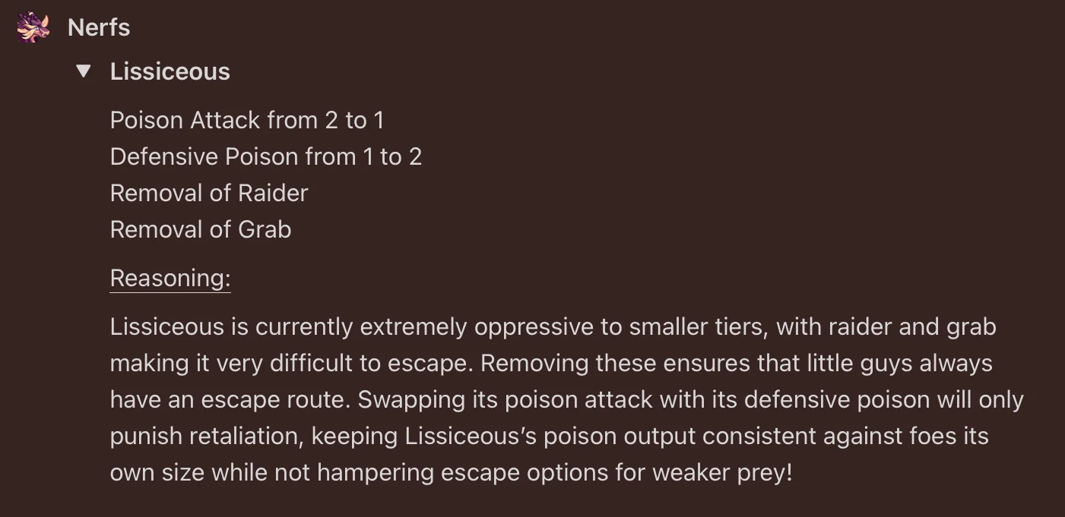Click the 'Poison Attack from 2 to 1' line
The image size is (1065, 517).
tap(247, 120)
